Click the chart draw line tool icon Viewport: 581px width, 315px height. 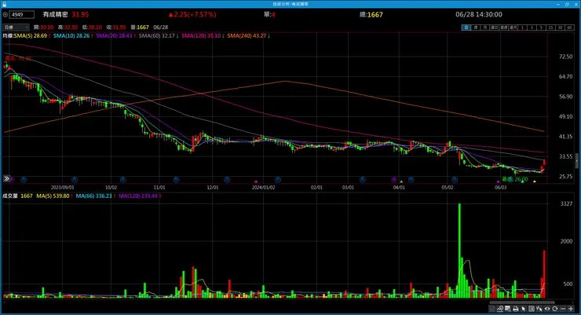pyautogui.click(x=500, y=309)
